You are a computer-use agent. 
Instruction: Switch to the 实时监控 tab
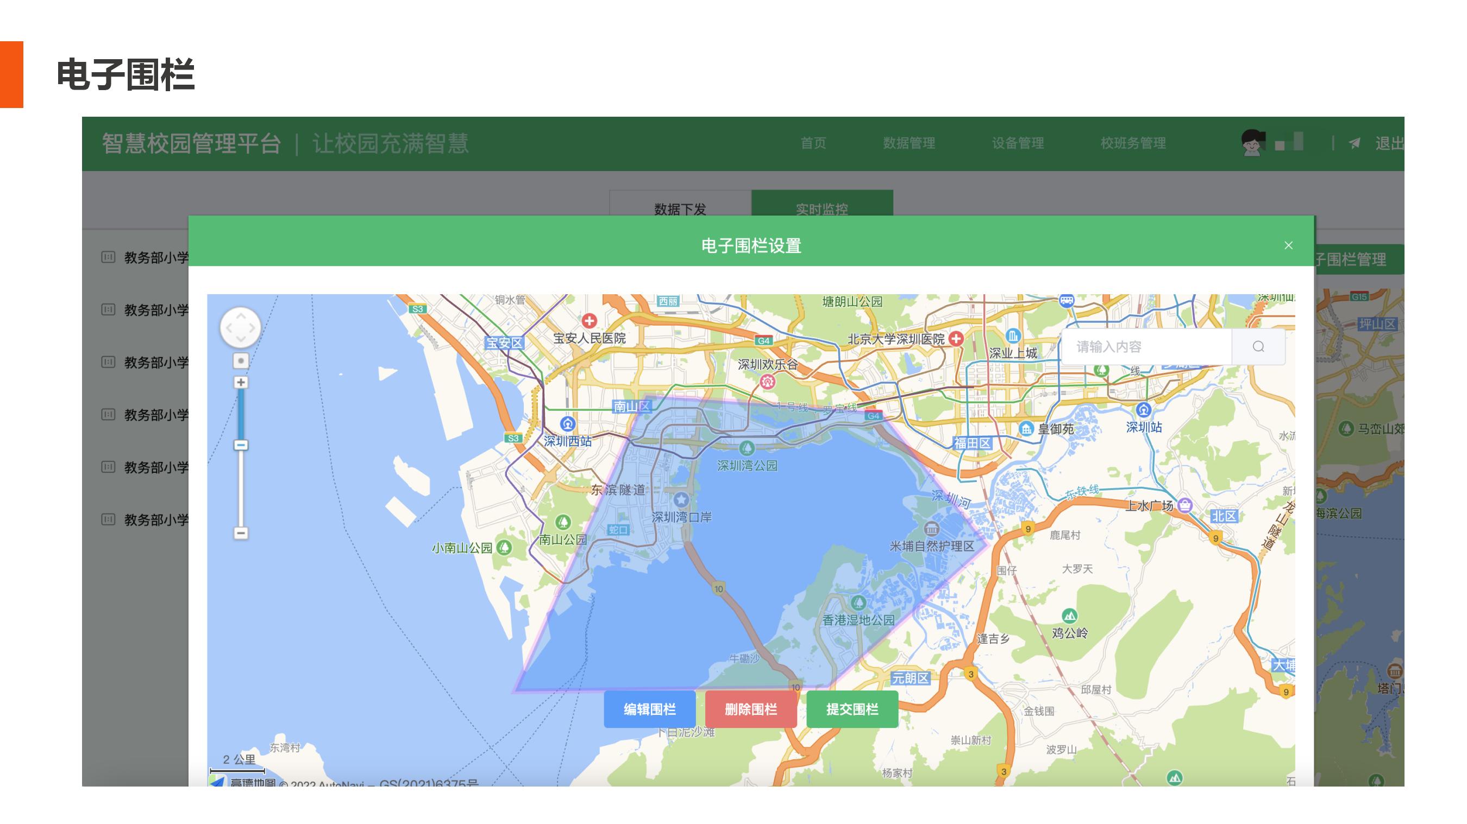pyautogui.click(x=822, y=204)
